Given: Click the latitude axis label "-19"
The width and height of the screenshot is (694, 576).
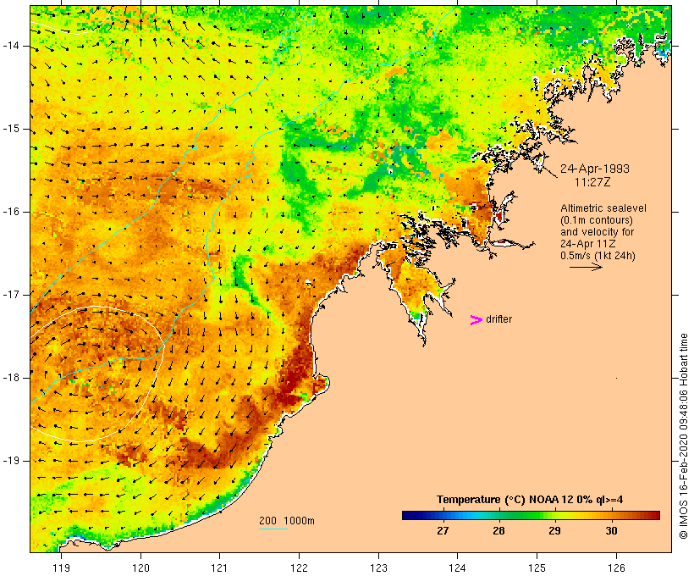Looking at the screenshot, I should point(11,461).
